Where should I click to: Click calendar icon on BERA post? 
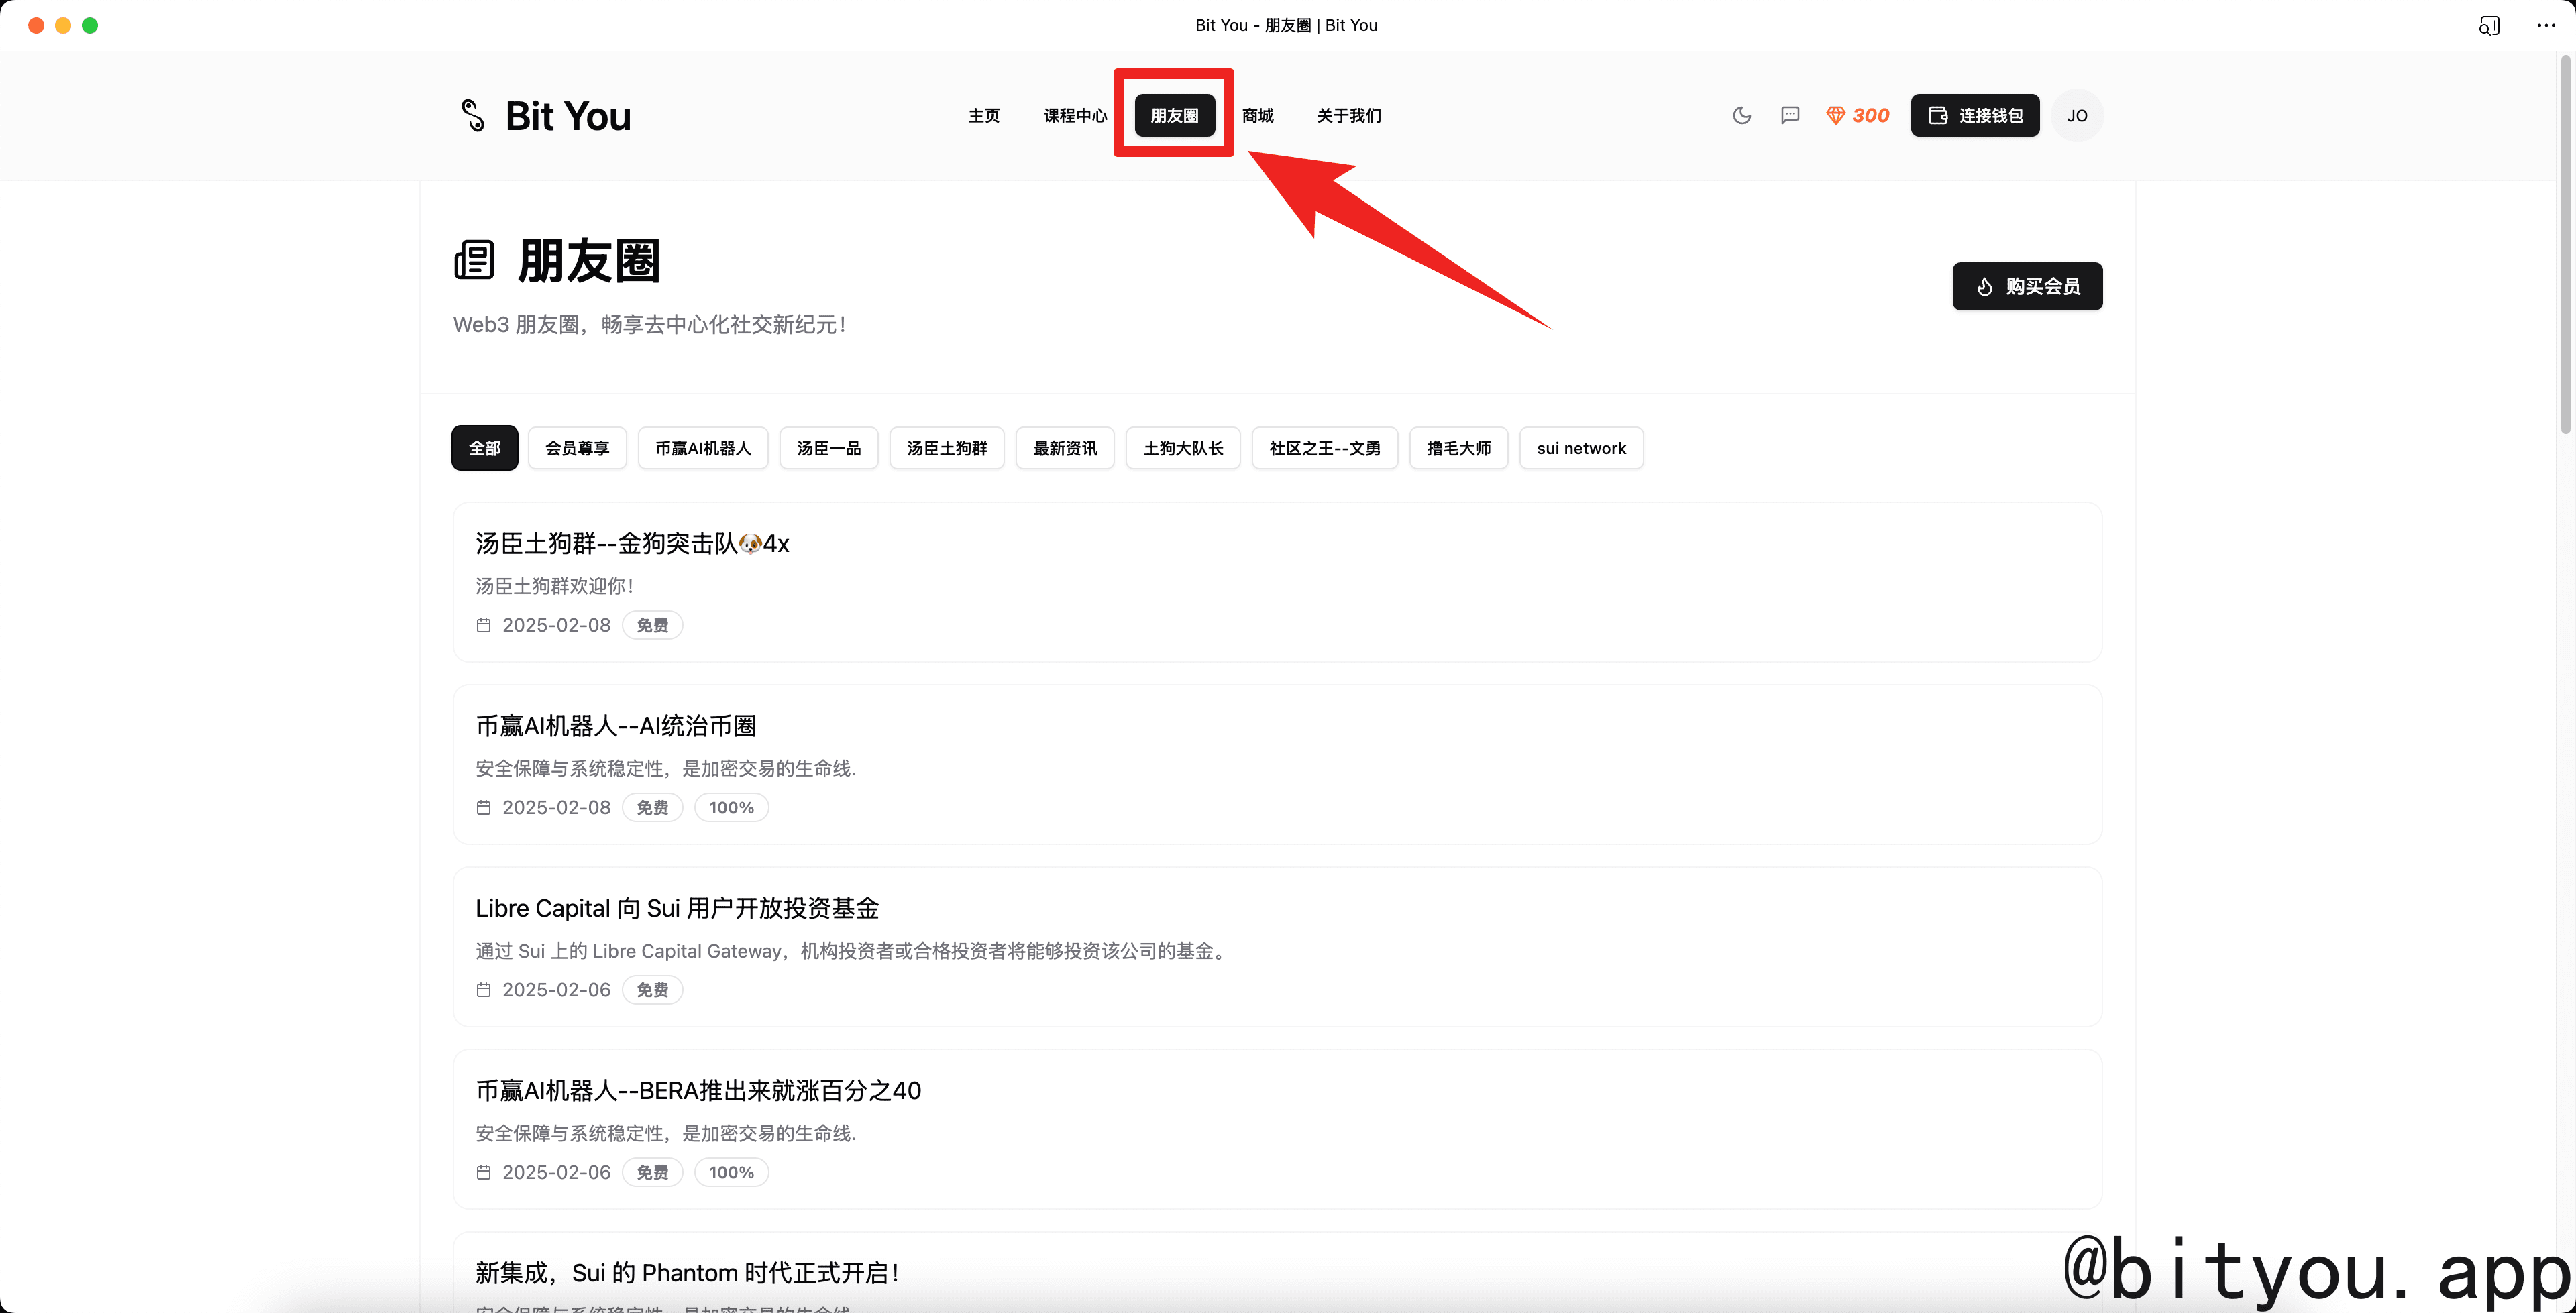pos(484,1173)
